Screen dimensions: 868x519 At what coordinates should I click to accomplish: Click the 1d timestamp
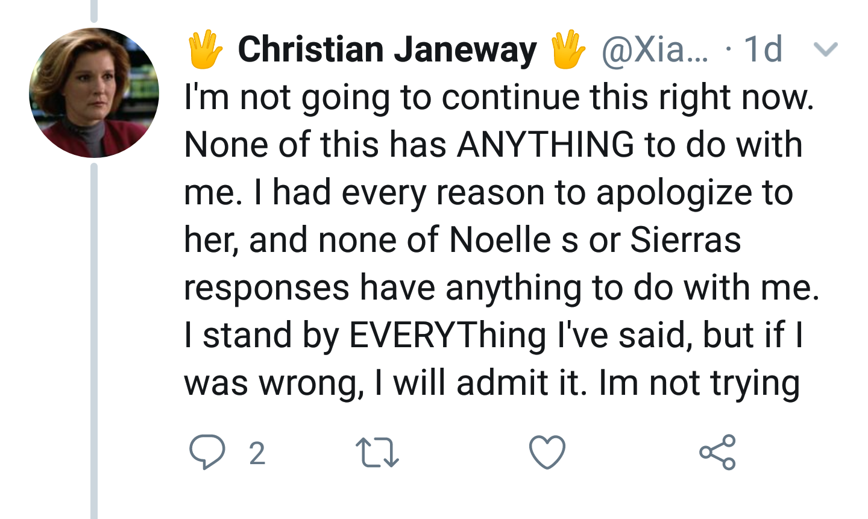point(763,49)
